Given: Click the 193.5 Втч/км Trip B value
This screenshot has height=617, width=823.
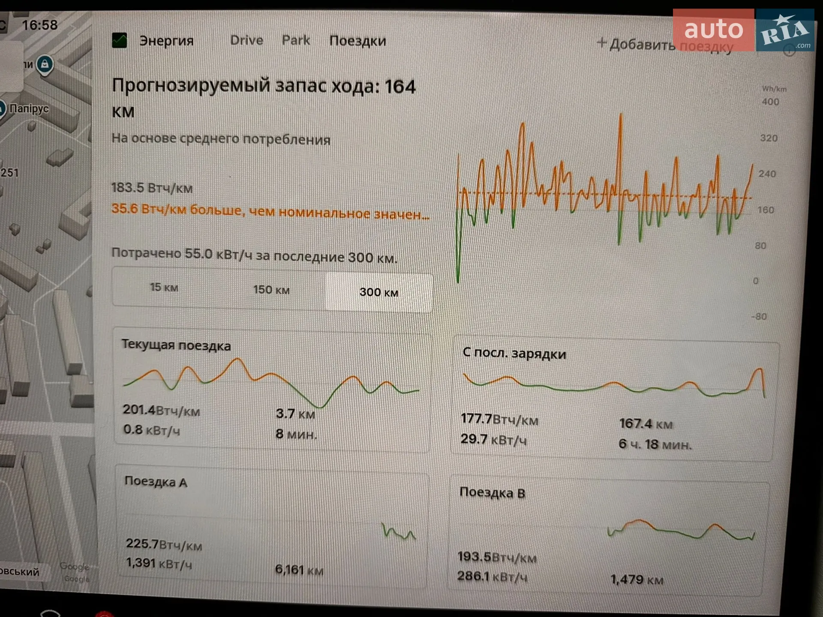Looking at the screenshot, I should [x=497, y=557].
